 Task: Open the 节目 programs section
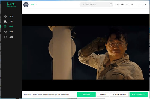point(11,32)
